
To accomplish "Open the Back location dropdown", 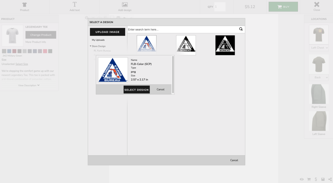I will point(319,77).
